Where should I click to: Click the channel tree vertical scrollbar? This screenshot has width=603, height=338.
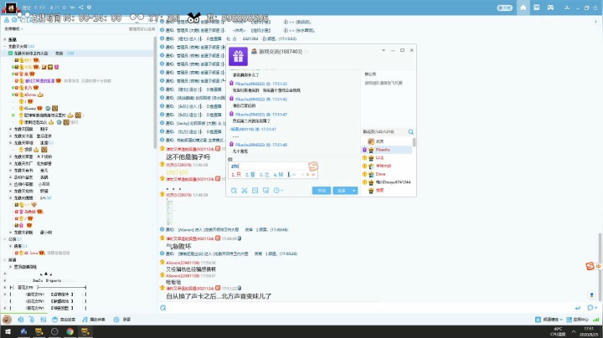(x=155, y=92)
